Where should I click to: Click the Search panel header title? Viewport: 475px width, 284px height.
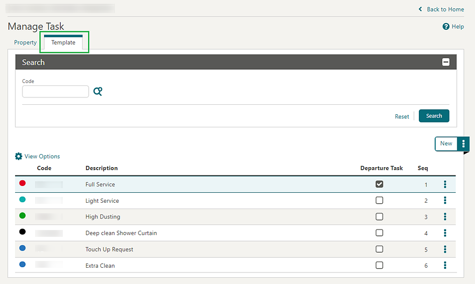pyautogui.click(x=34, y=62)
